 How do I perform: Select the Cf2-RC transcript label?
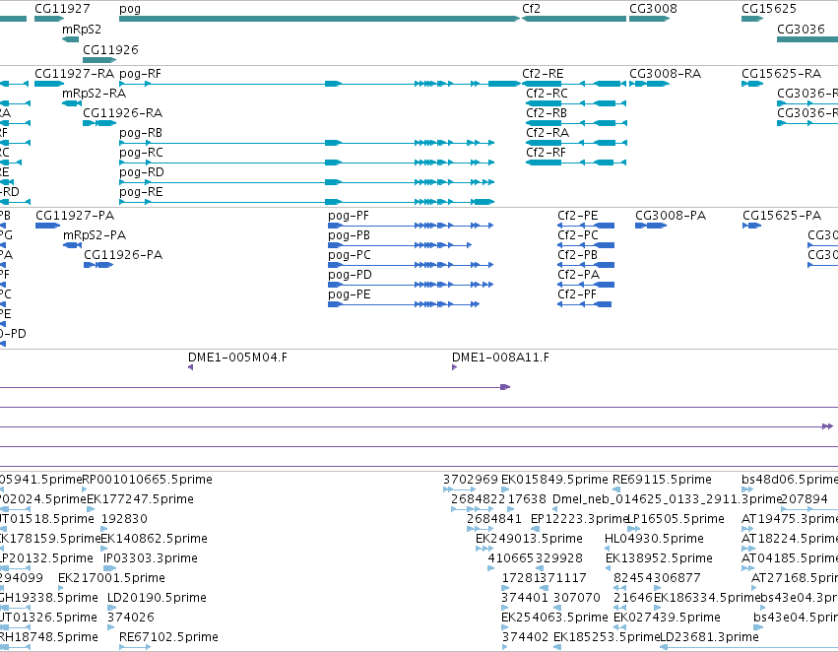tap(547, 94)
